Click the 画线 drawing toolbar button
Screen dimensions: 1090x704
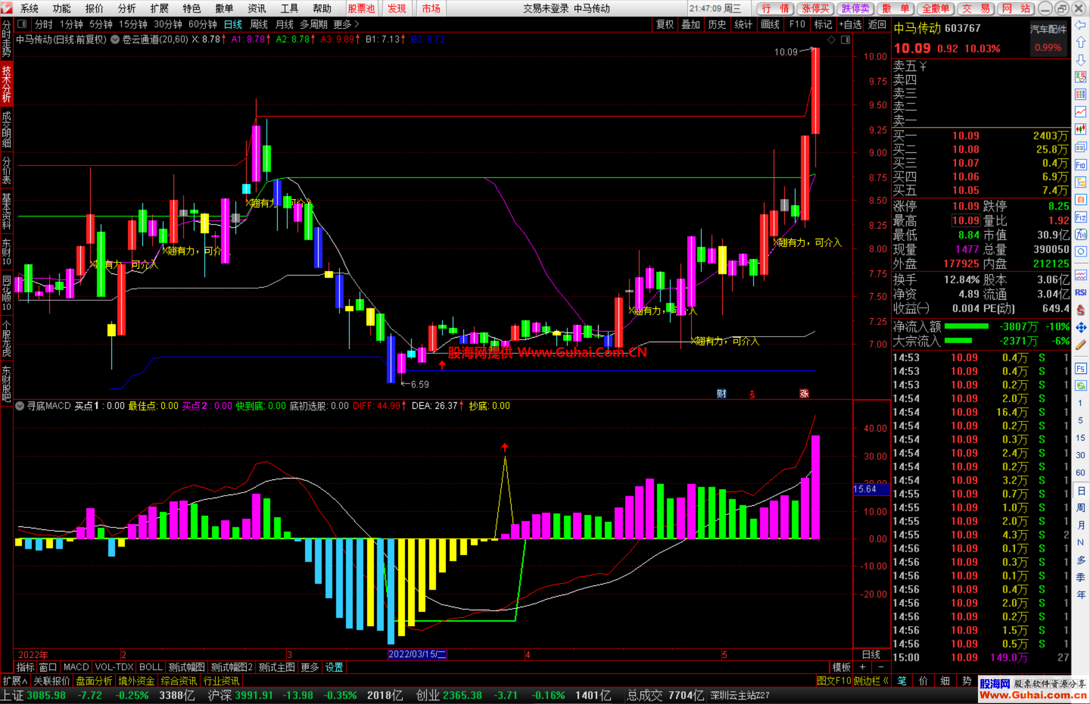770,24
